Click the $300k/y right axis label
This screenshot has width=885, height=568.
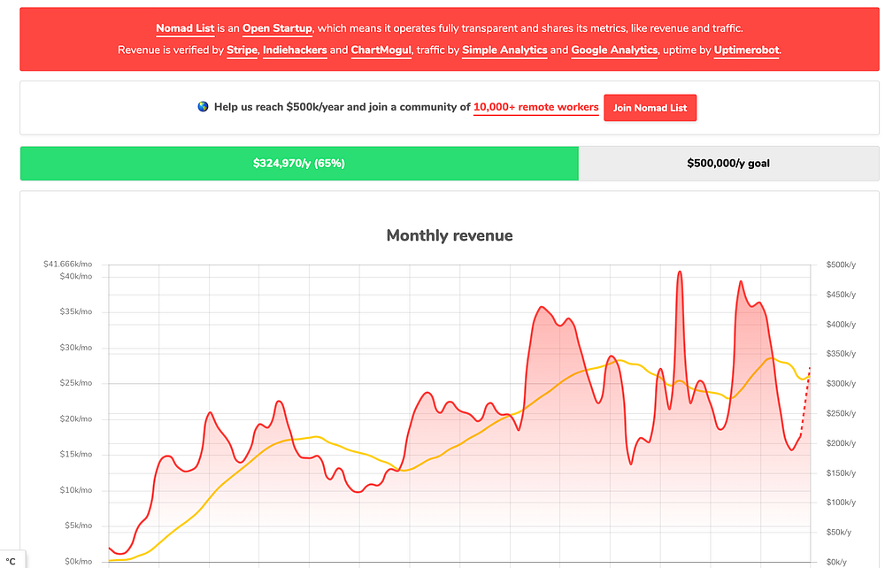pos(841,384)
